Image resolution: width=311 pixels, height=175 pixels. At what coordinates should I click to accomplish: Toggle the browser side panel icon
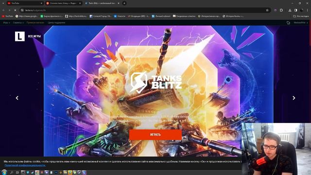296,10
